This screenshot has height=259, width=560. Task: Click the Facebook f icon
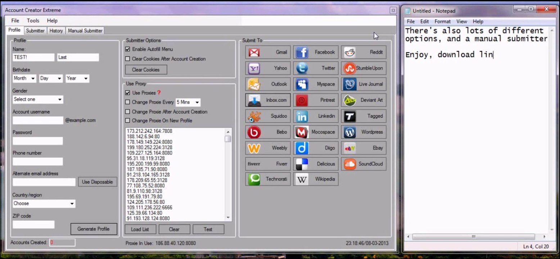pos(302,52)
